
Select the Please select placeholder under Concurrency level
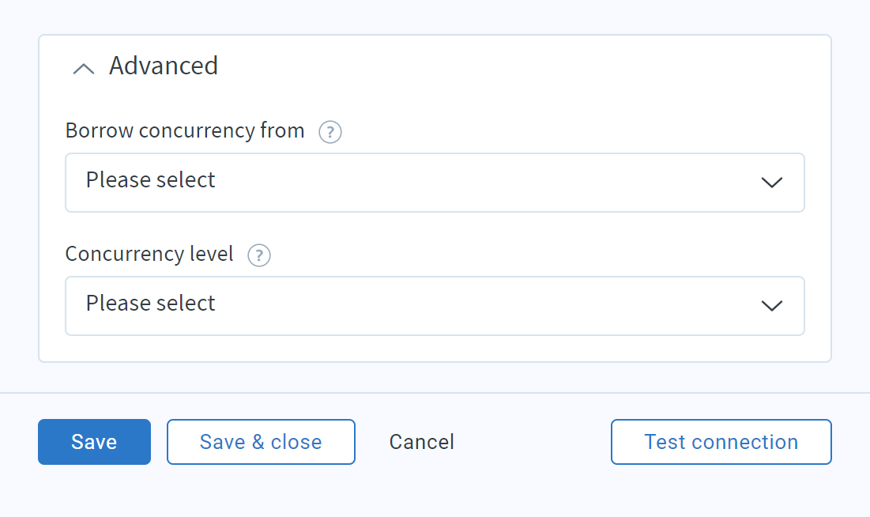click(x=150, y=304)
